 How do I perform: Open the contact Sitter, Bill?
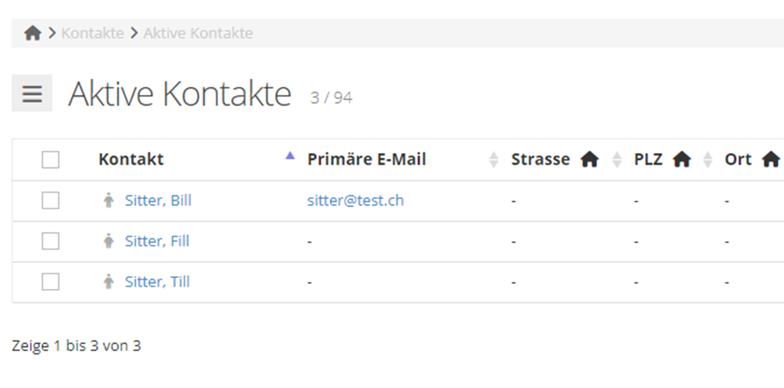[158, 200]
